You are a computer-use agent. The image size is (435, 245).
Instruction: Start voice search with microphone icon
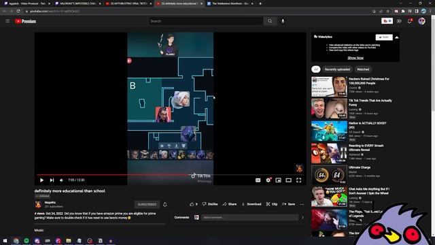283,21
